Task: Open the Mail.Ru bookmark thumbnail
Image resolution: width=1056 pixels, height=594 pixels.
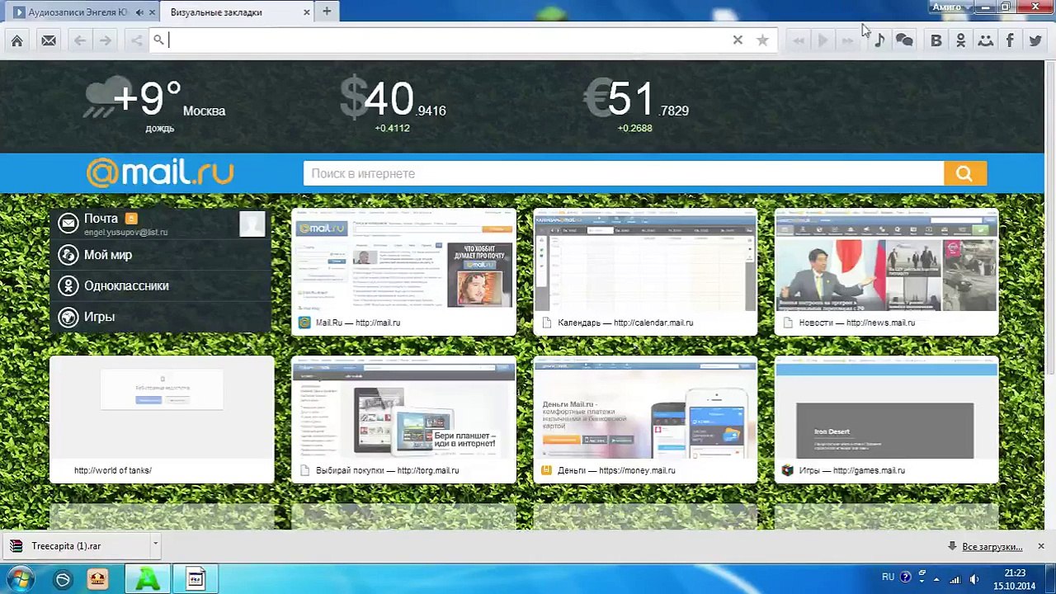Action: (x=404, y=273)
